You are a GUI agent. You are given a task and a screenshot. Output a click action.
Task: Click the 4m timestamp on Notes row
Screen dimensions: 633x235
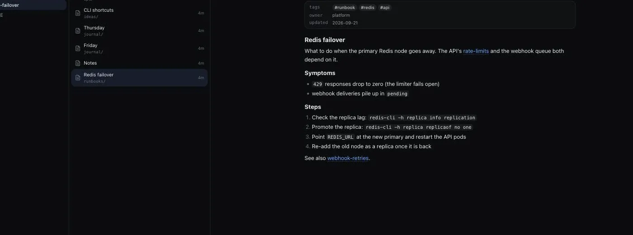click(x=201, y=63)
